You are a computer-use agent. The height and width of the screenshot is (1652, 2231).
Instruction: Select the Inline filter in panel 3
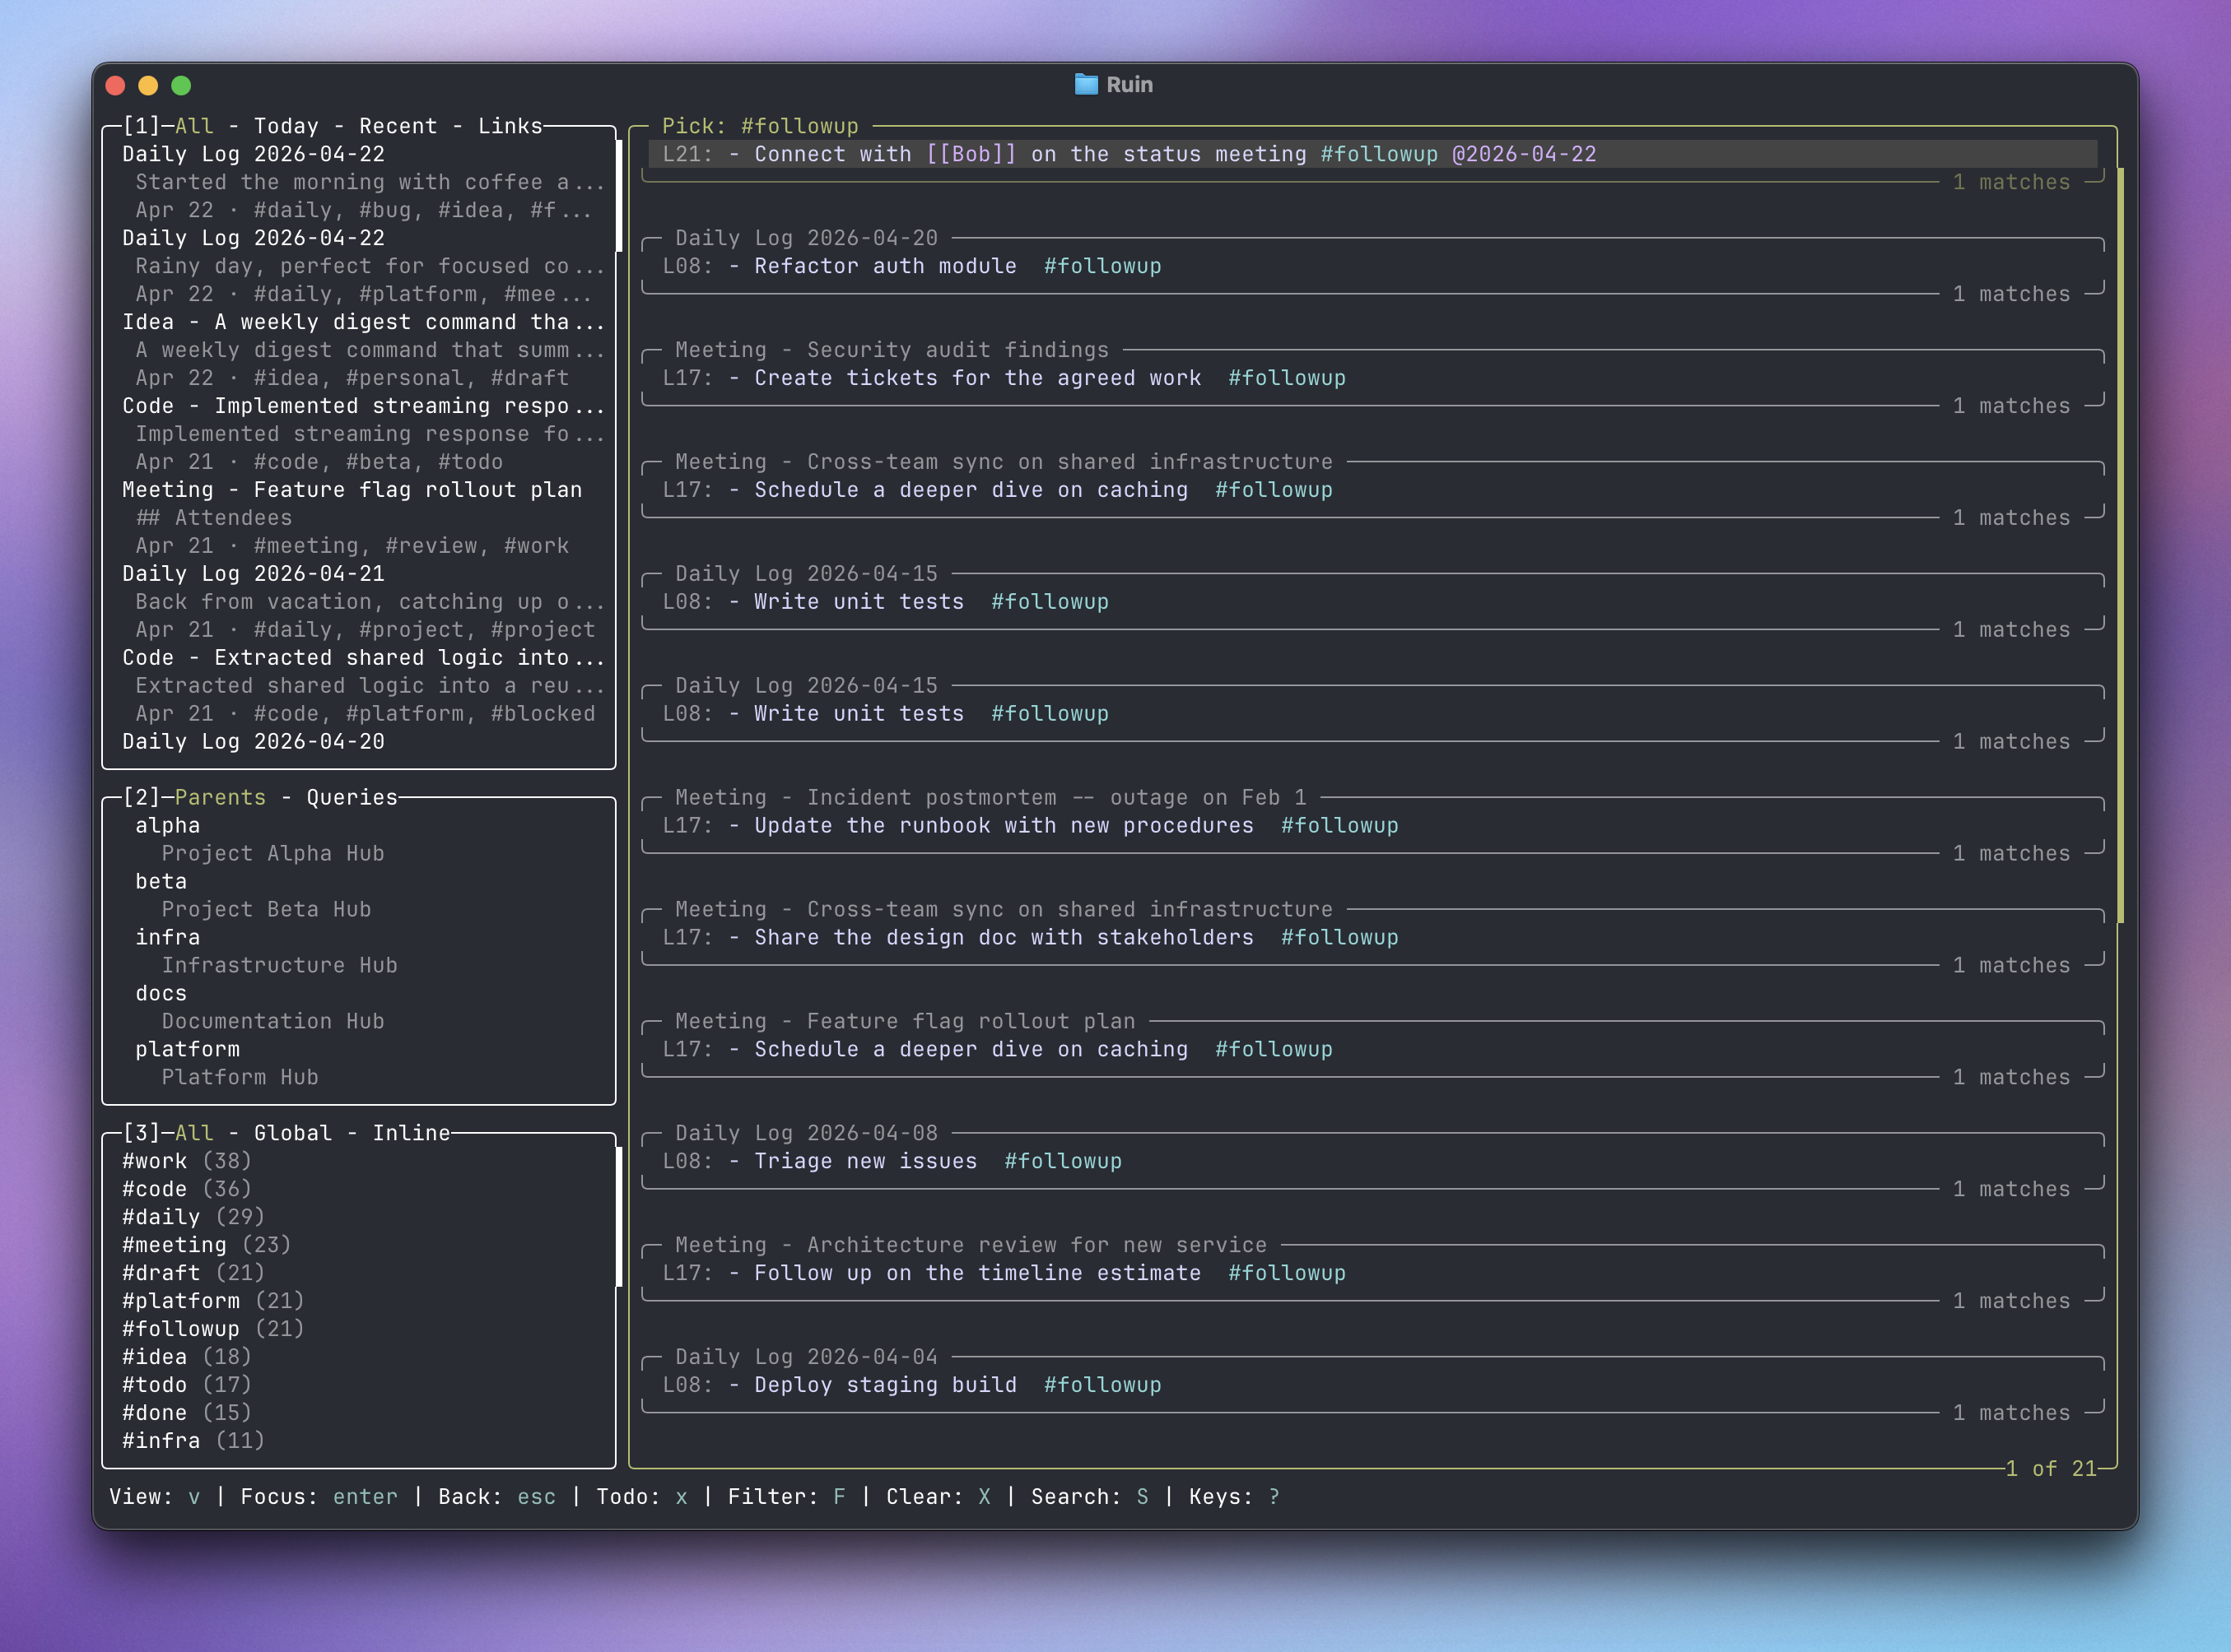[x=411, y=1132]
